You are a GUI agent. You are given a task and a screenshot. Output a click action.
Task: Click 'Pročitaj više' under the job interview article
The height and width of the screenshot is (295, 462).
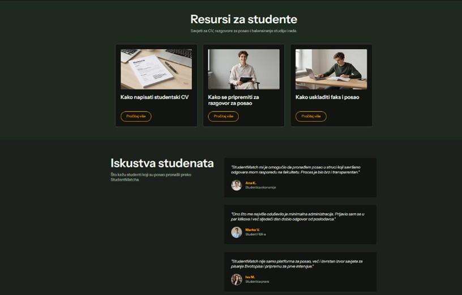click(223, 117)
